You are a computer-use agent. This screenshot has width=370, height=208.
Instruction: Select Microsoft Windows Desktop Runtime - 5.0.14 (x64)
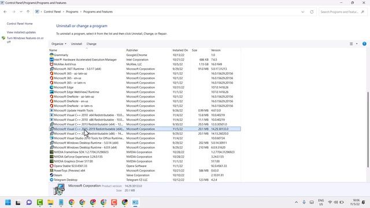[145, 143]
